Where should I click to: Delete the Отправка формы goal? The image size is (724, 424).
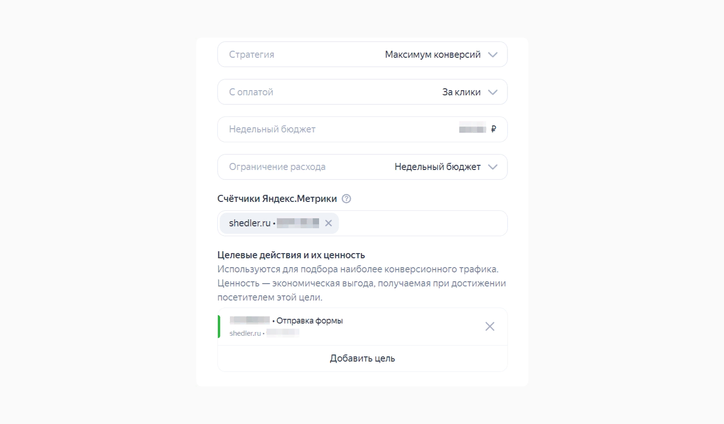click(489, 326)
